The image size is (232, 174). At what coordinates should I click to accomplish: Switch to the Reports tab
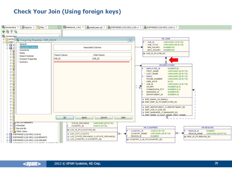(x=28, y=27)
